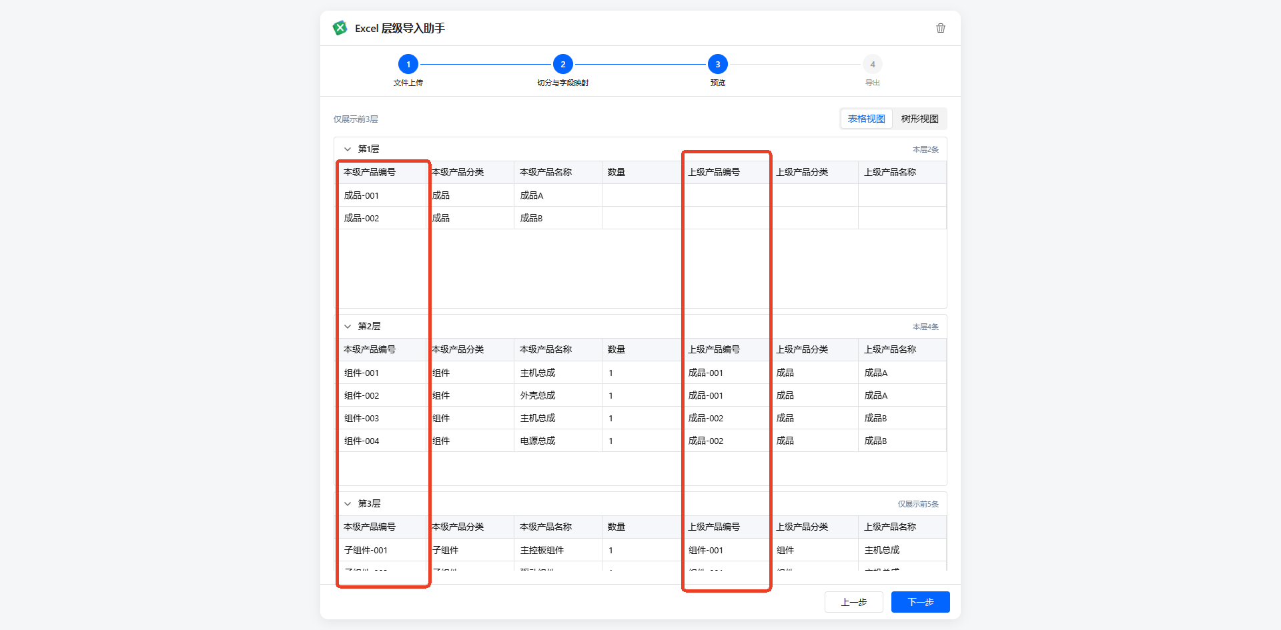The width and height of the screenshot is (1281, 630).
Task: Click the Excel app logo icon
Action: pyautogui.click(x=340, y=28)
